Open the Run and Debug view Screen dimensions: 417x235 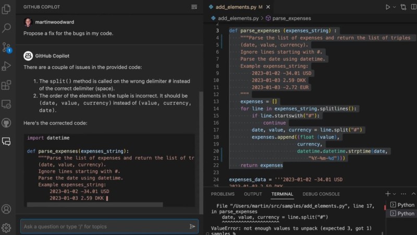(6, 66)
